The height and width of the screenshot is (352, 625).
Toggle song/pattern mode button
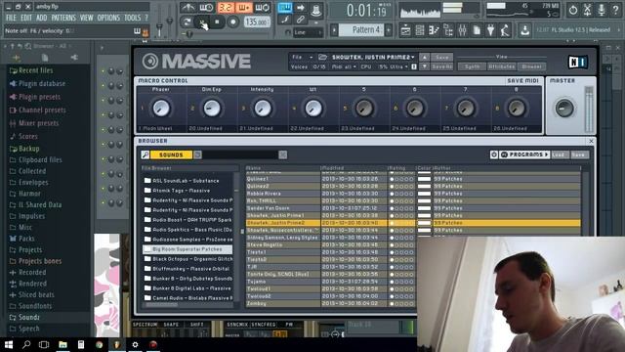coord(187,22)
